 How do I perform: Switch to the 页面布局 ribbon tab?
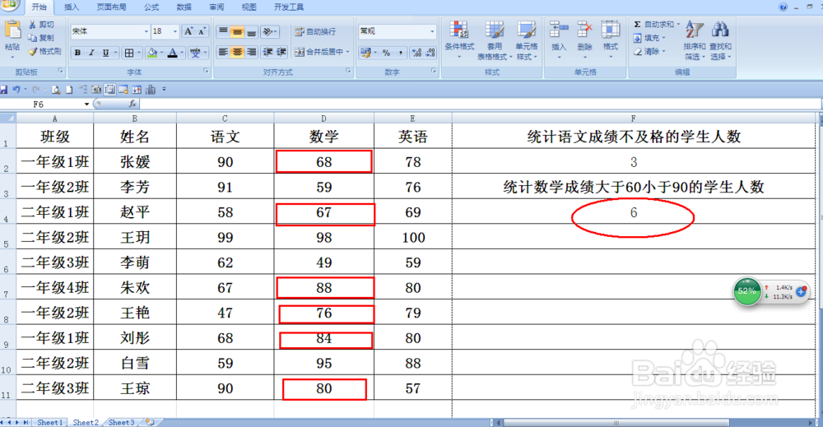[111, 7]
